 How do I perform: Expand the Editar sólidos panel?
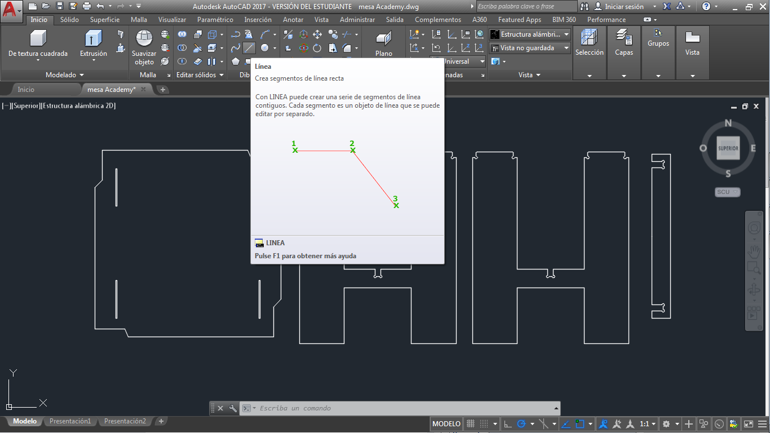click(x=200, y=74)
